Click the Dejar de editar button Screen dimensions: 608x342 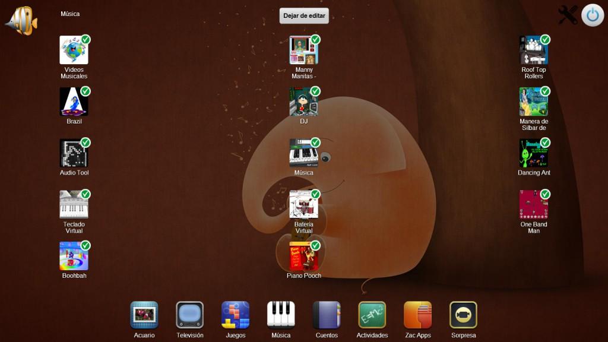pos(303,15)
